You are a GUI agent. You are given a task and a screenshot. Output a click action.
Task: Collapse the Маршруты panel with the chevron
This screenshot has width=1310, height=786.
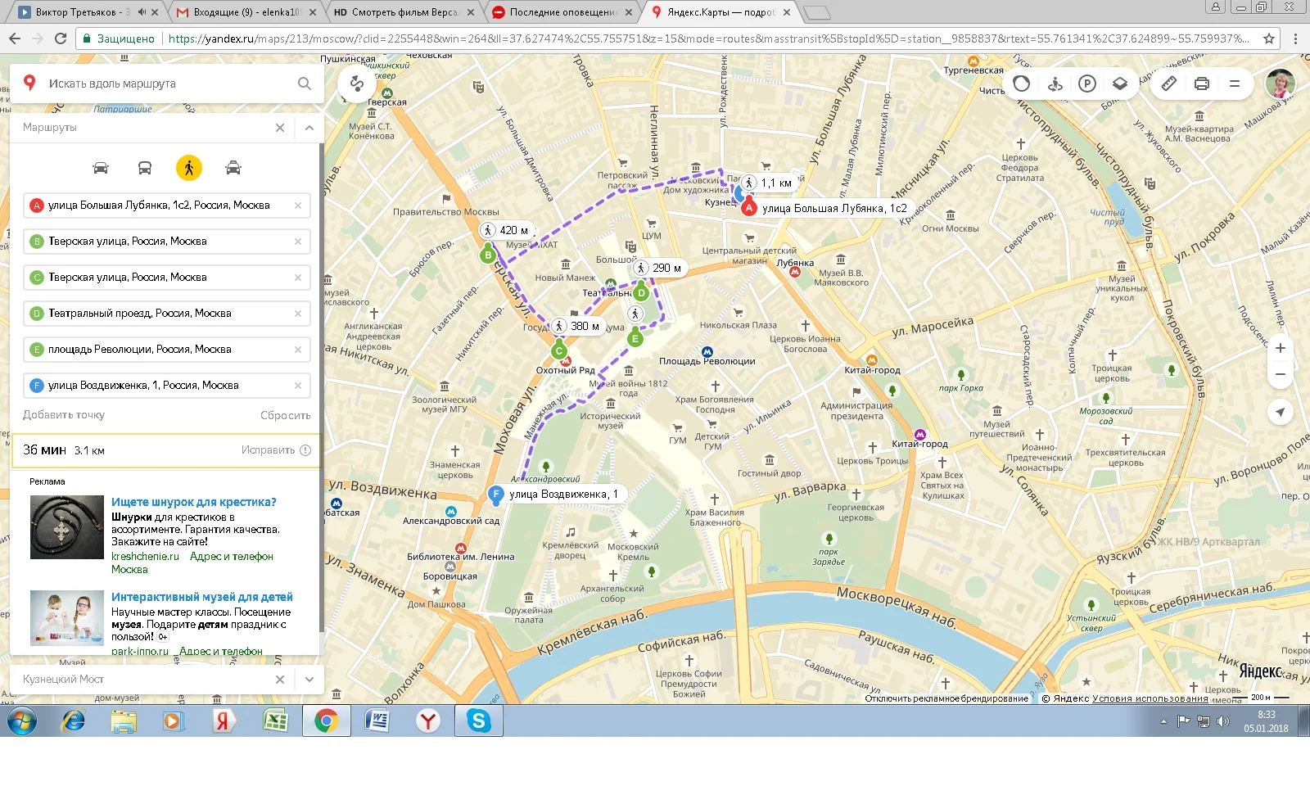[309, 128]
